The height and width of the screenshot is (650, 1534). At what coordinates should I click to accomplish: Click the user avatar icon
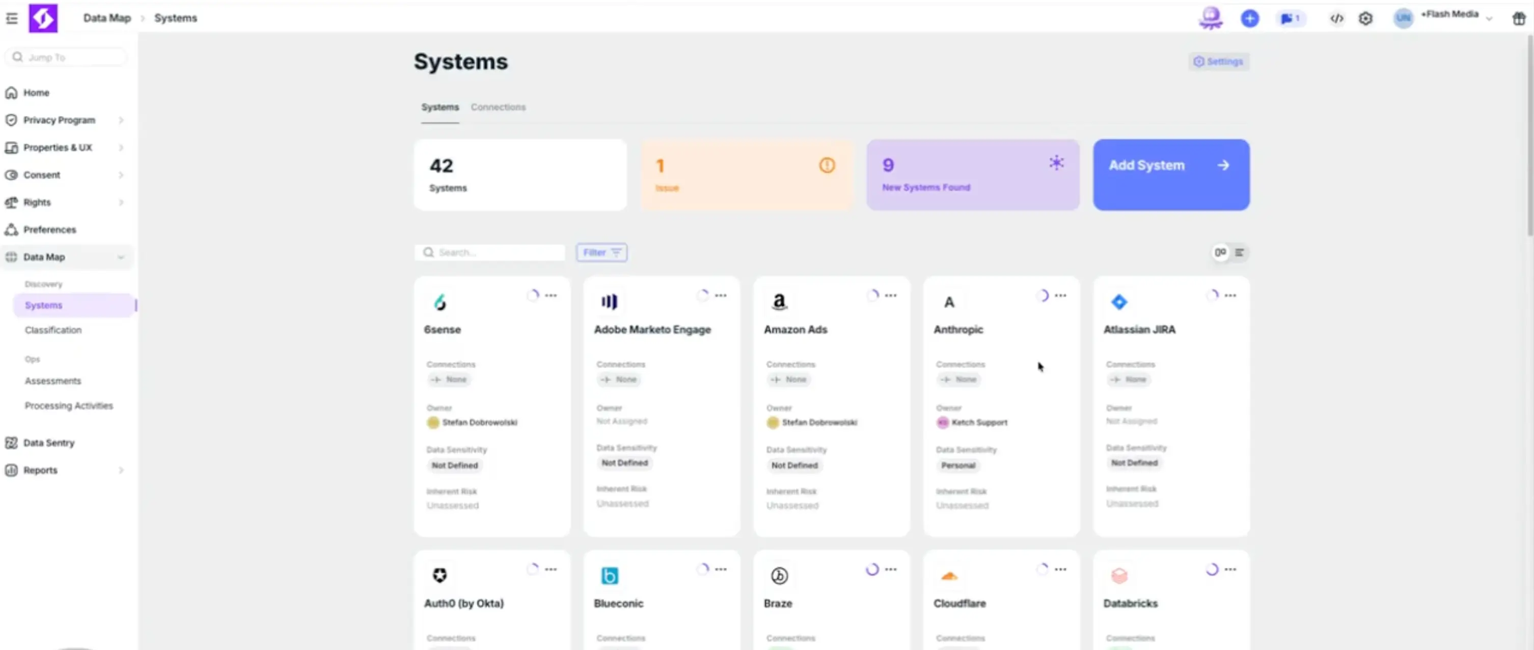point(1403,18)
